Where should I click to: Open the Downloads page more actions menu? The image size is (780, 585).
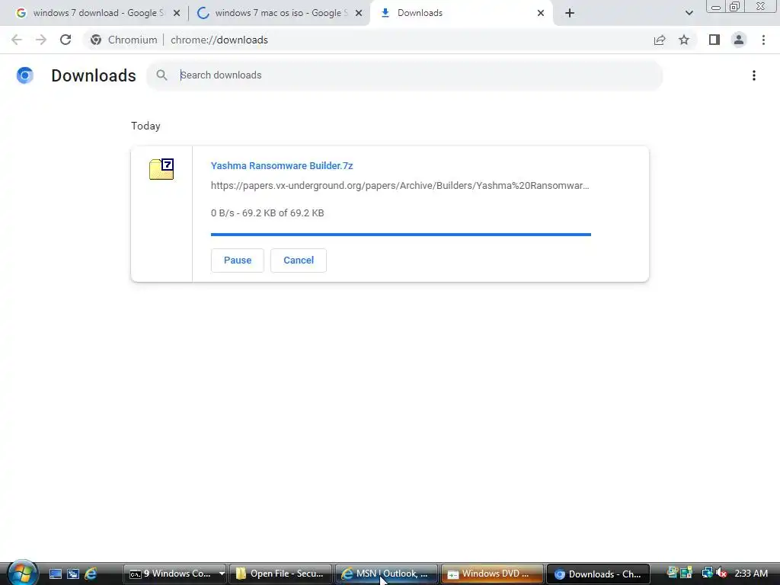[x=754, y=75]
